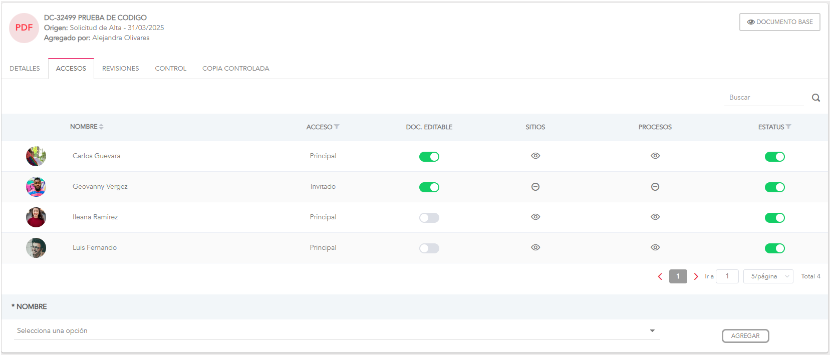Enable editable doc for Ileana Ramirez
Image resolution: width=831 pixels, height=356 pixels.
pos(429,218)
